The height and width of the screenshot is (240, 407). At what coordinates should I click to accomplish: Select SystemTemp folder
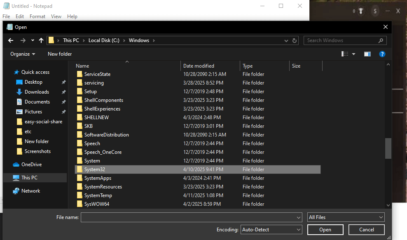coord(98,195)
